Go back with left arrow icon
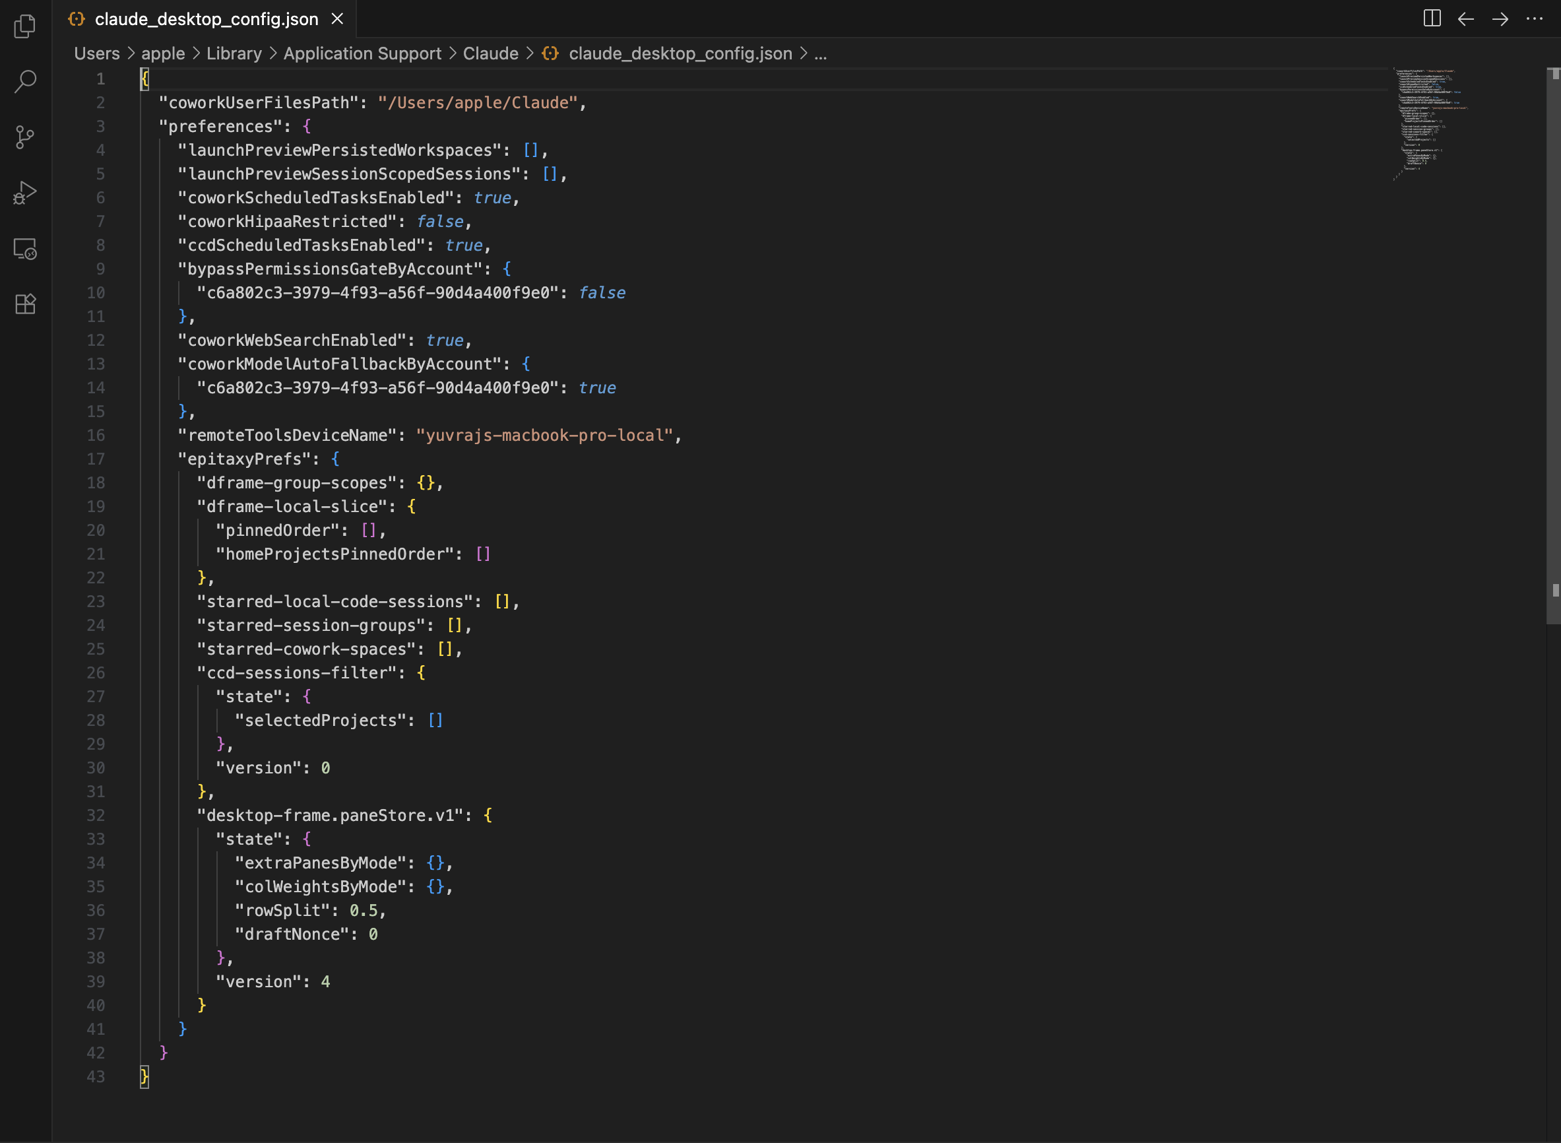This screenshot has width=1561, height=1143. [1465, 18]
